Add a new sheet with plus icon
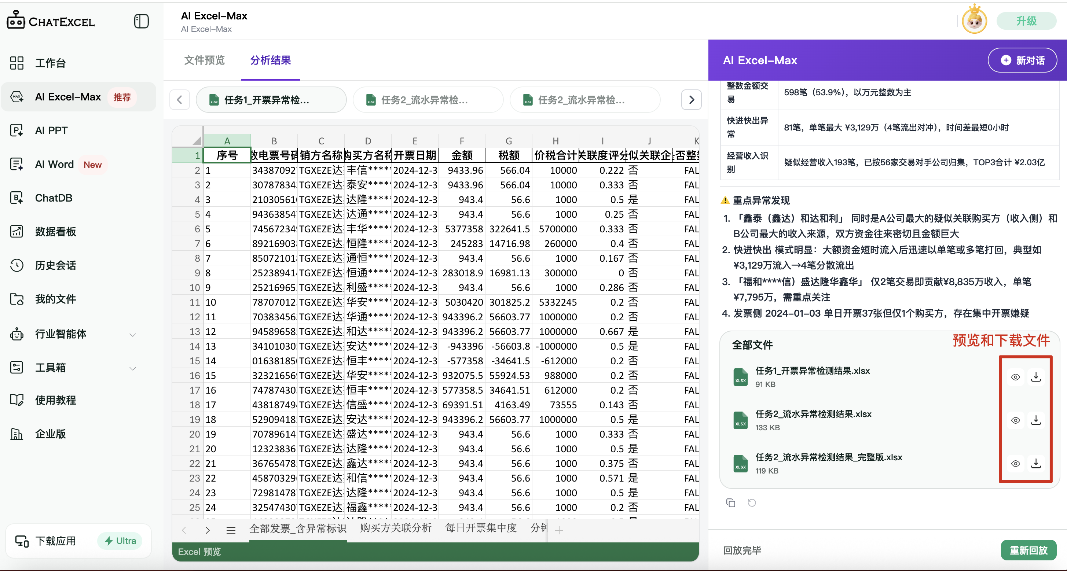This screenshot has height=571, width=1067. click(x=559, y=530)
